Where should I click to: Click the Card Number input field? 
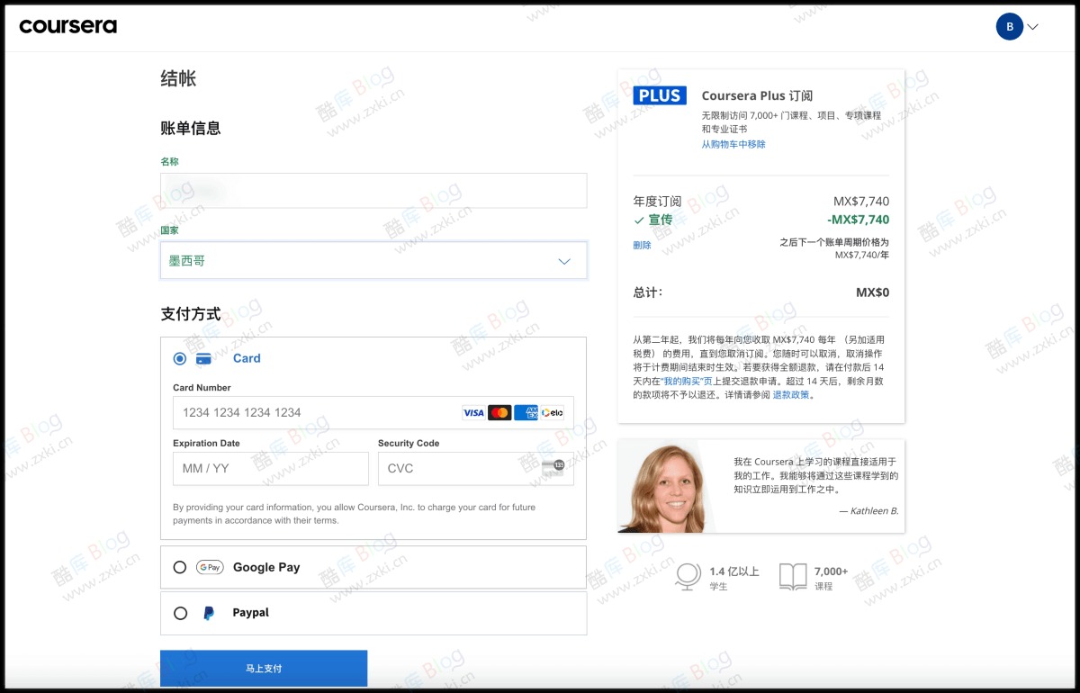[x=315, y=412]
